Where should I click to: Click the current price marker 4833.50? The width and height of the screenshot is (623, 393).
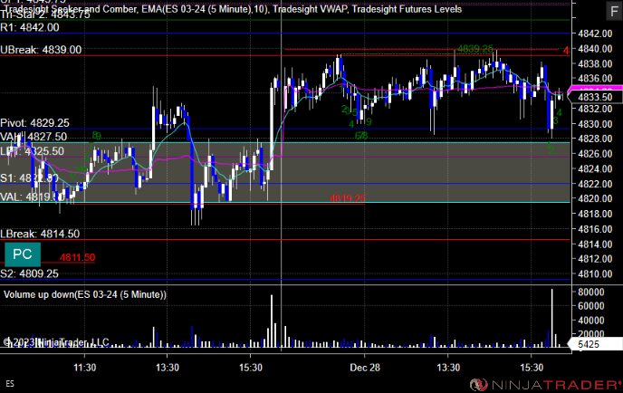tap(595, 97)
